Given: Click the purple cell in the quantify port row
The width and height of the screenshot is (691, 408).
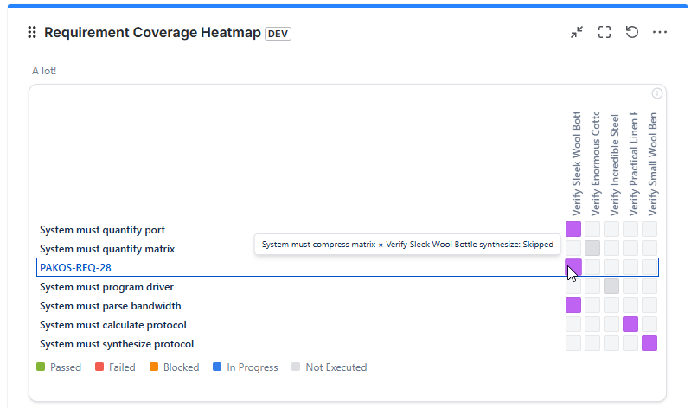Looking at the screenshot, I should [x=573, y=229].
